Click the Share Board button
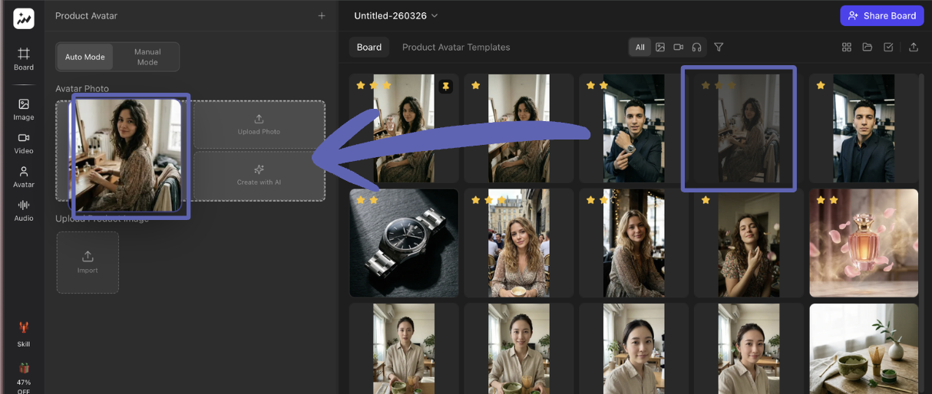 (x=882, y=16)
